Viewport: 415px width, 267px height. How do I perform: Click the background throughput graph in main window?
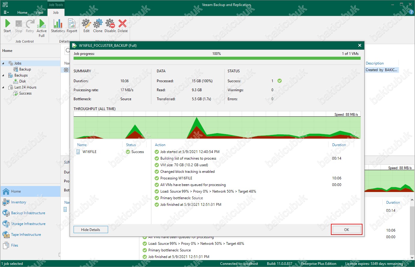pos(389,179)
